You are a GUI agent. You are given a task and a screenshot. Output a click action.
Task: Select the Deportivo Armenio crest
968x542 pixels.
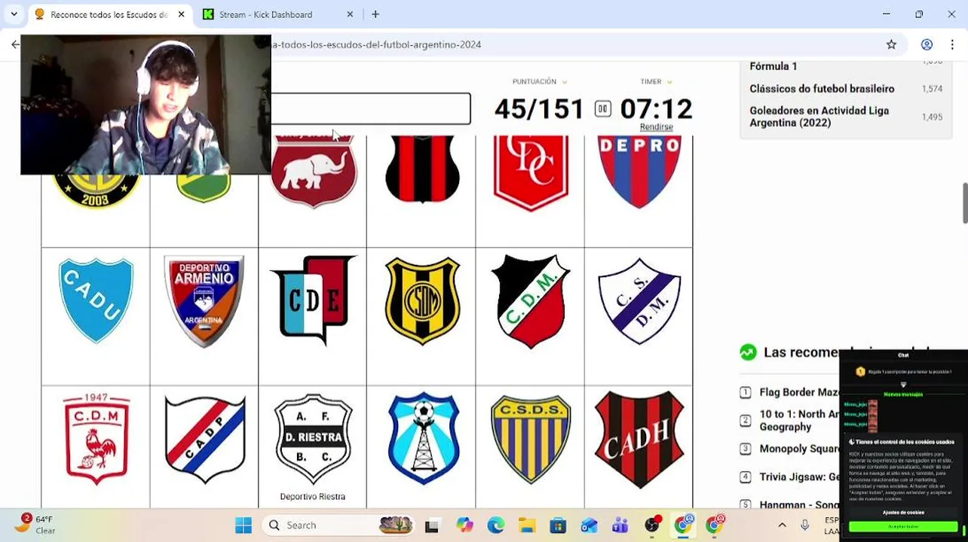coord(204,301)
